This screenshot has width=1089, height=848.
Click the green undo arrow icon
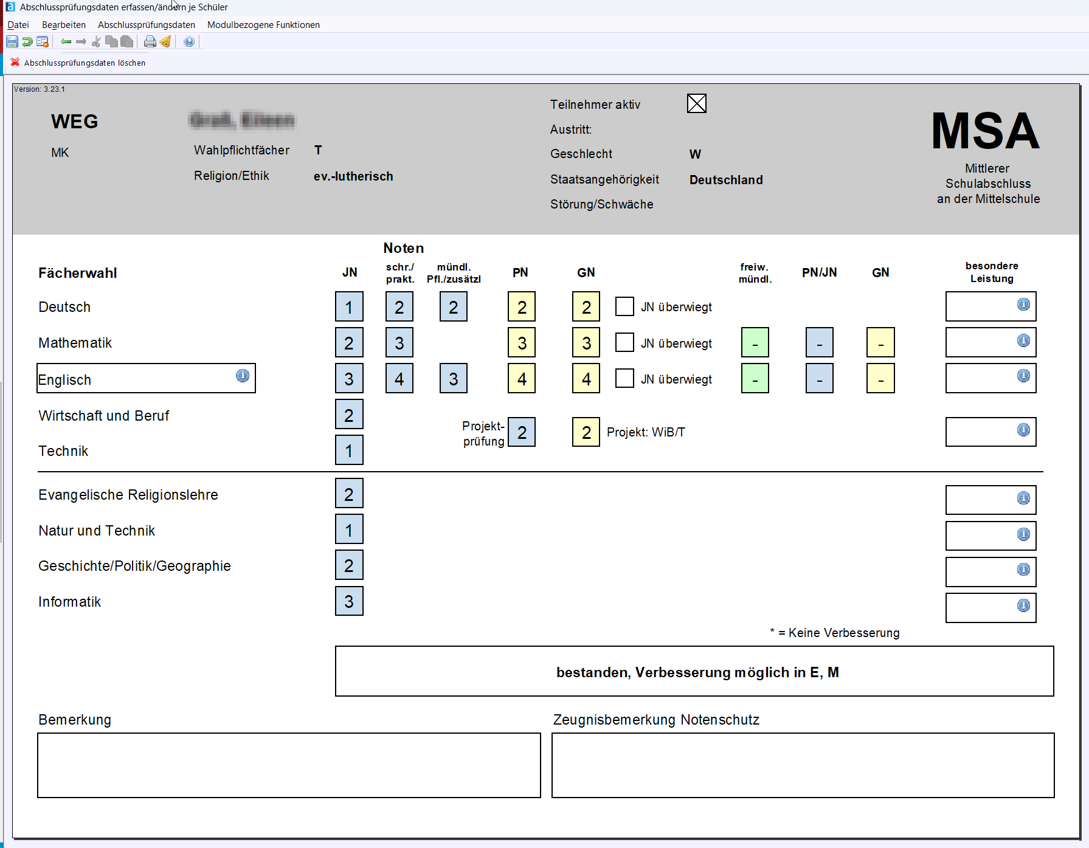(27, 42)
